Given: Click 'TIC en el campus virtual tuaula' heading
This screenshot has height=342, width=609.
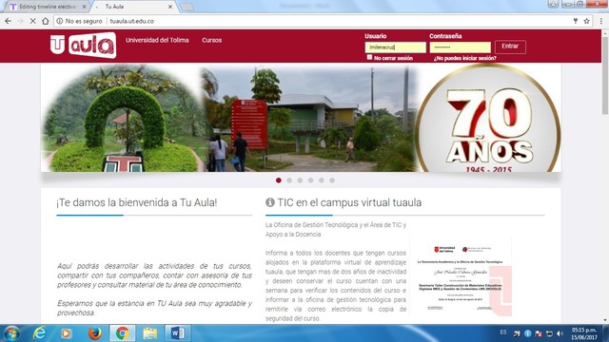Looking at the screenshot, I should point(349,202).
